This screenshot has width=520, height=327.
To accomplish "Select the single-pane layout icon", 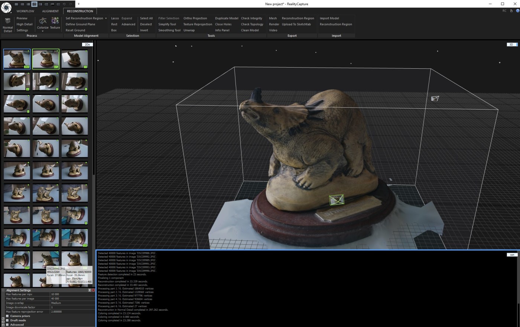I will [x=16, y=4].
